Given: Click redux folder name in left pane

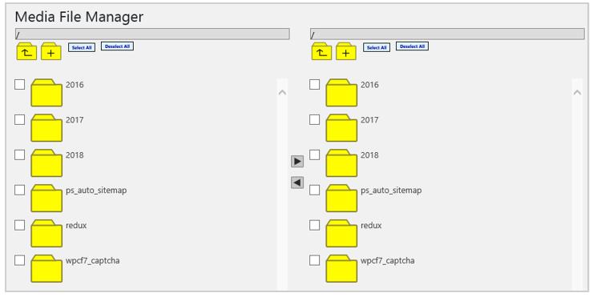Looking at the screenshot, I should 76,225.
